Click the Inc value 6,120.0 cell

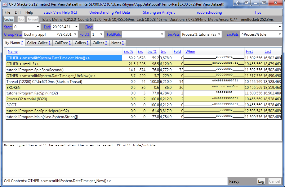166,64
